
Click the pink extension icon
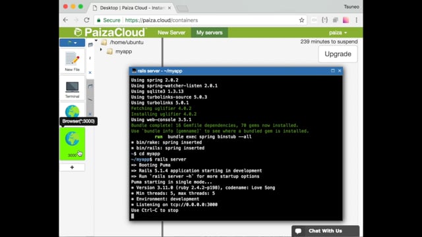click(346, 20)
